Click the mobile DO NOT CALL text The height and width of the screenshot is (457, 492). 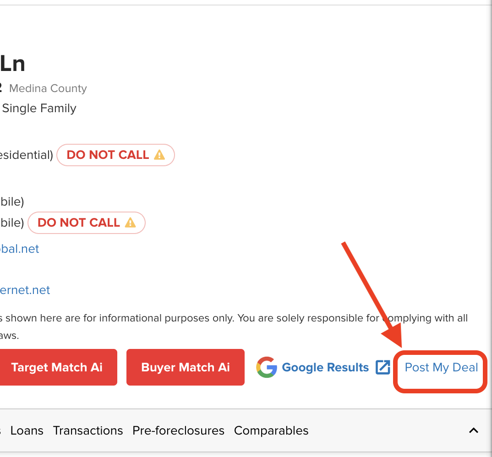pos(78,223)
